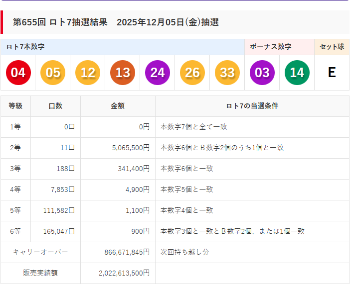Click the ロト7本数字 header label
This screenshot has width=352, height=284.
click(x=25, y=47)
